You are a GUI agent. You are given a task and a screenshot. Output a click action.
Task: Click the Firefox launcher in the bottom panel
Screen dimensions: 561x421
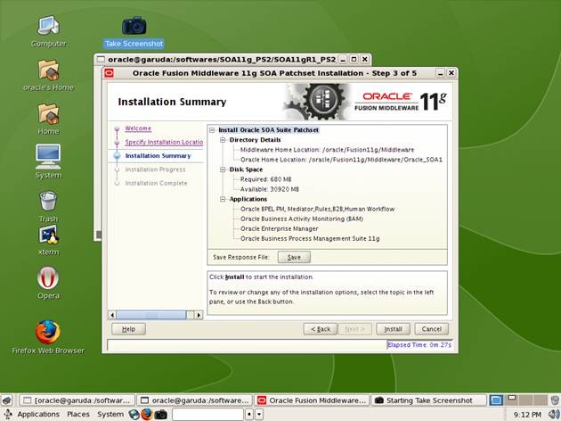(x=146, y=415)
